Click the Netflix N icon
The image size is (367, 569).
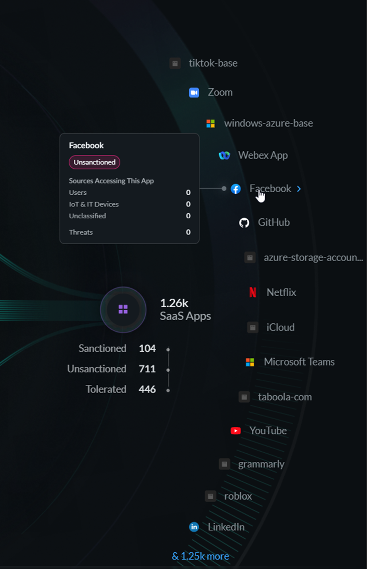point(253,292)
